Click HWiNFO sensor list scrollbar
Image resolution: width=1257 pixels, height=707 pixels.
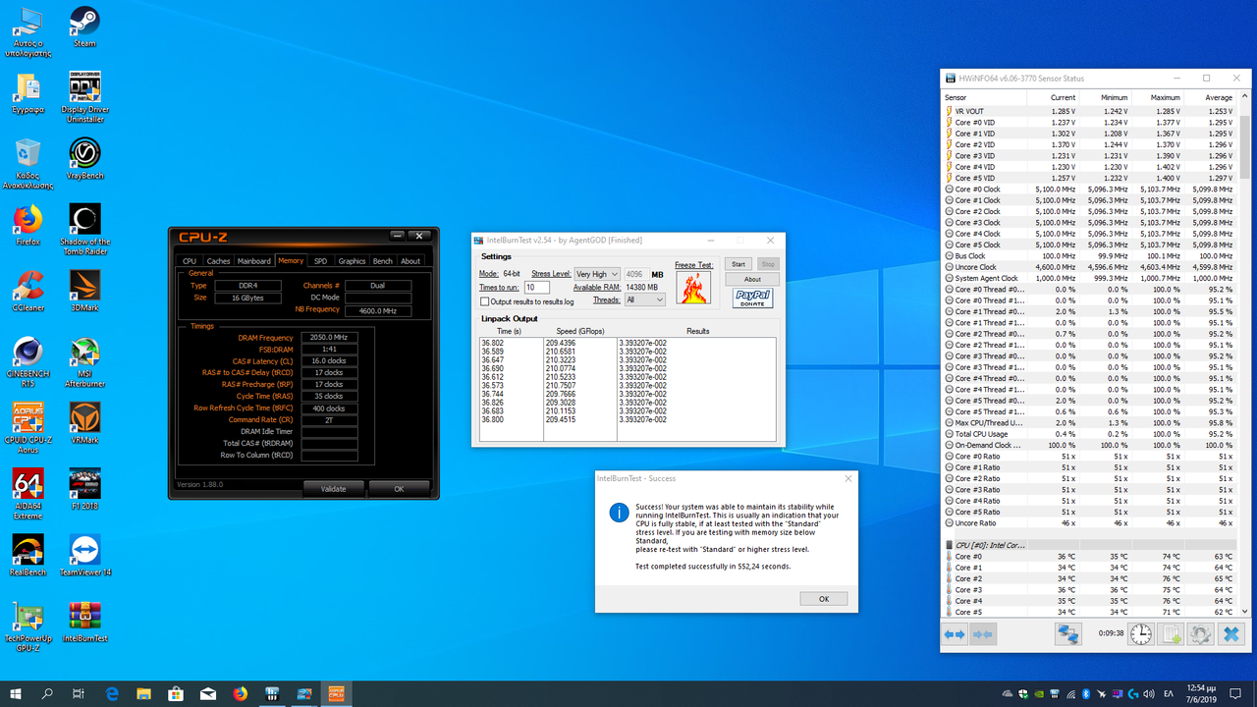[x=1245, y=147]
